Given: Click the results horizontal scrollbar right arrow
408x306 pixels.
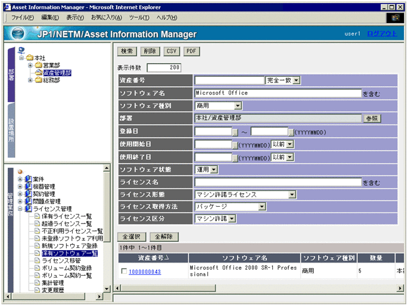Looking at the screenshot, I should tap(400, 288).
